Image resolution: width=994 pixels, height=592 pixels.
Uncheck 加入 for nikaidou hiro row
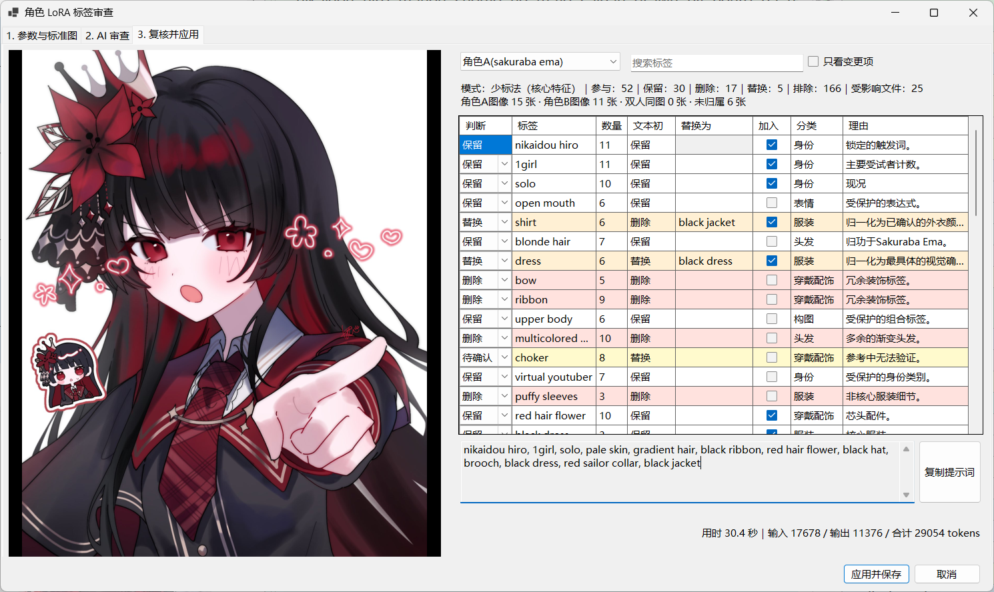772,145
